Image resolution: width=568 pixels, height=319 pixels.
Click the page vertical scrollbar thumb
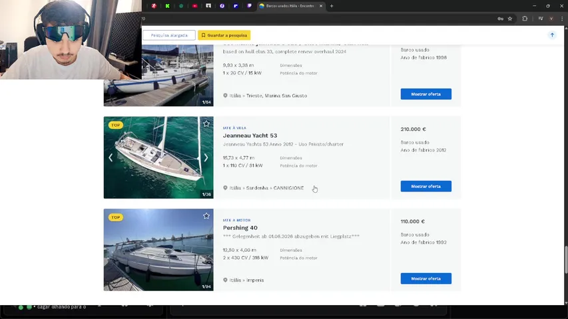(566, 260)
